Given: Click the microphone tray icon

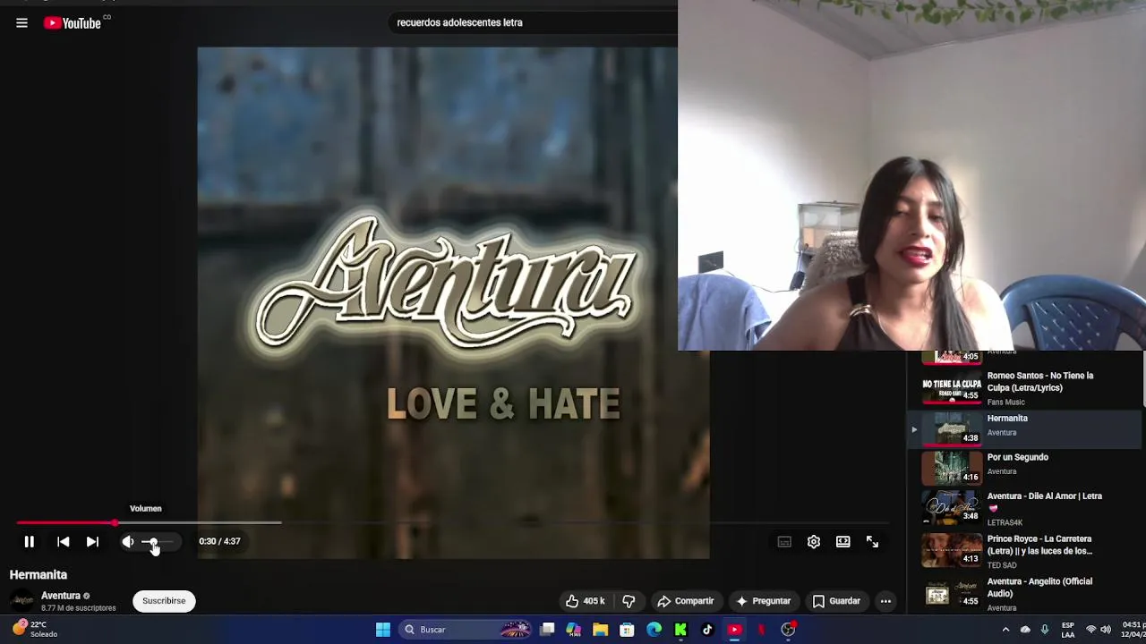Looking at the screenshot, I should [1044, 630].
